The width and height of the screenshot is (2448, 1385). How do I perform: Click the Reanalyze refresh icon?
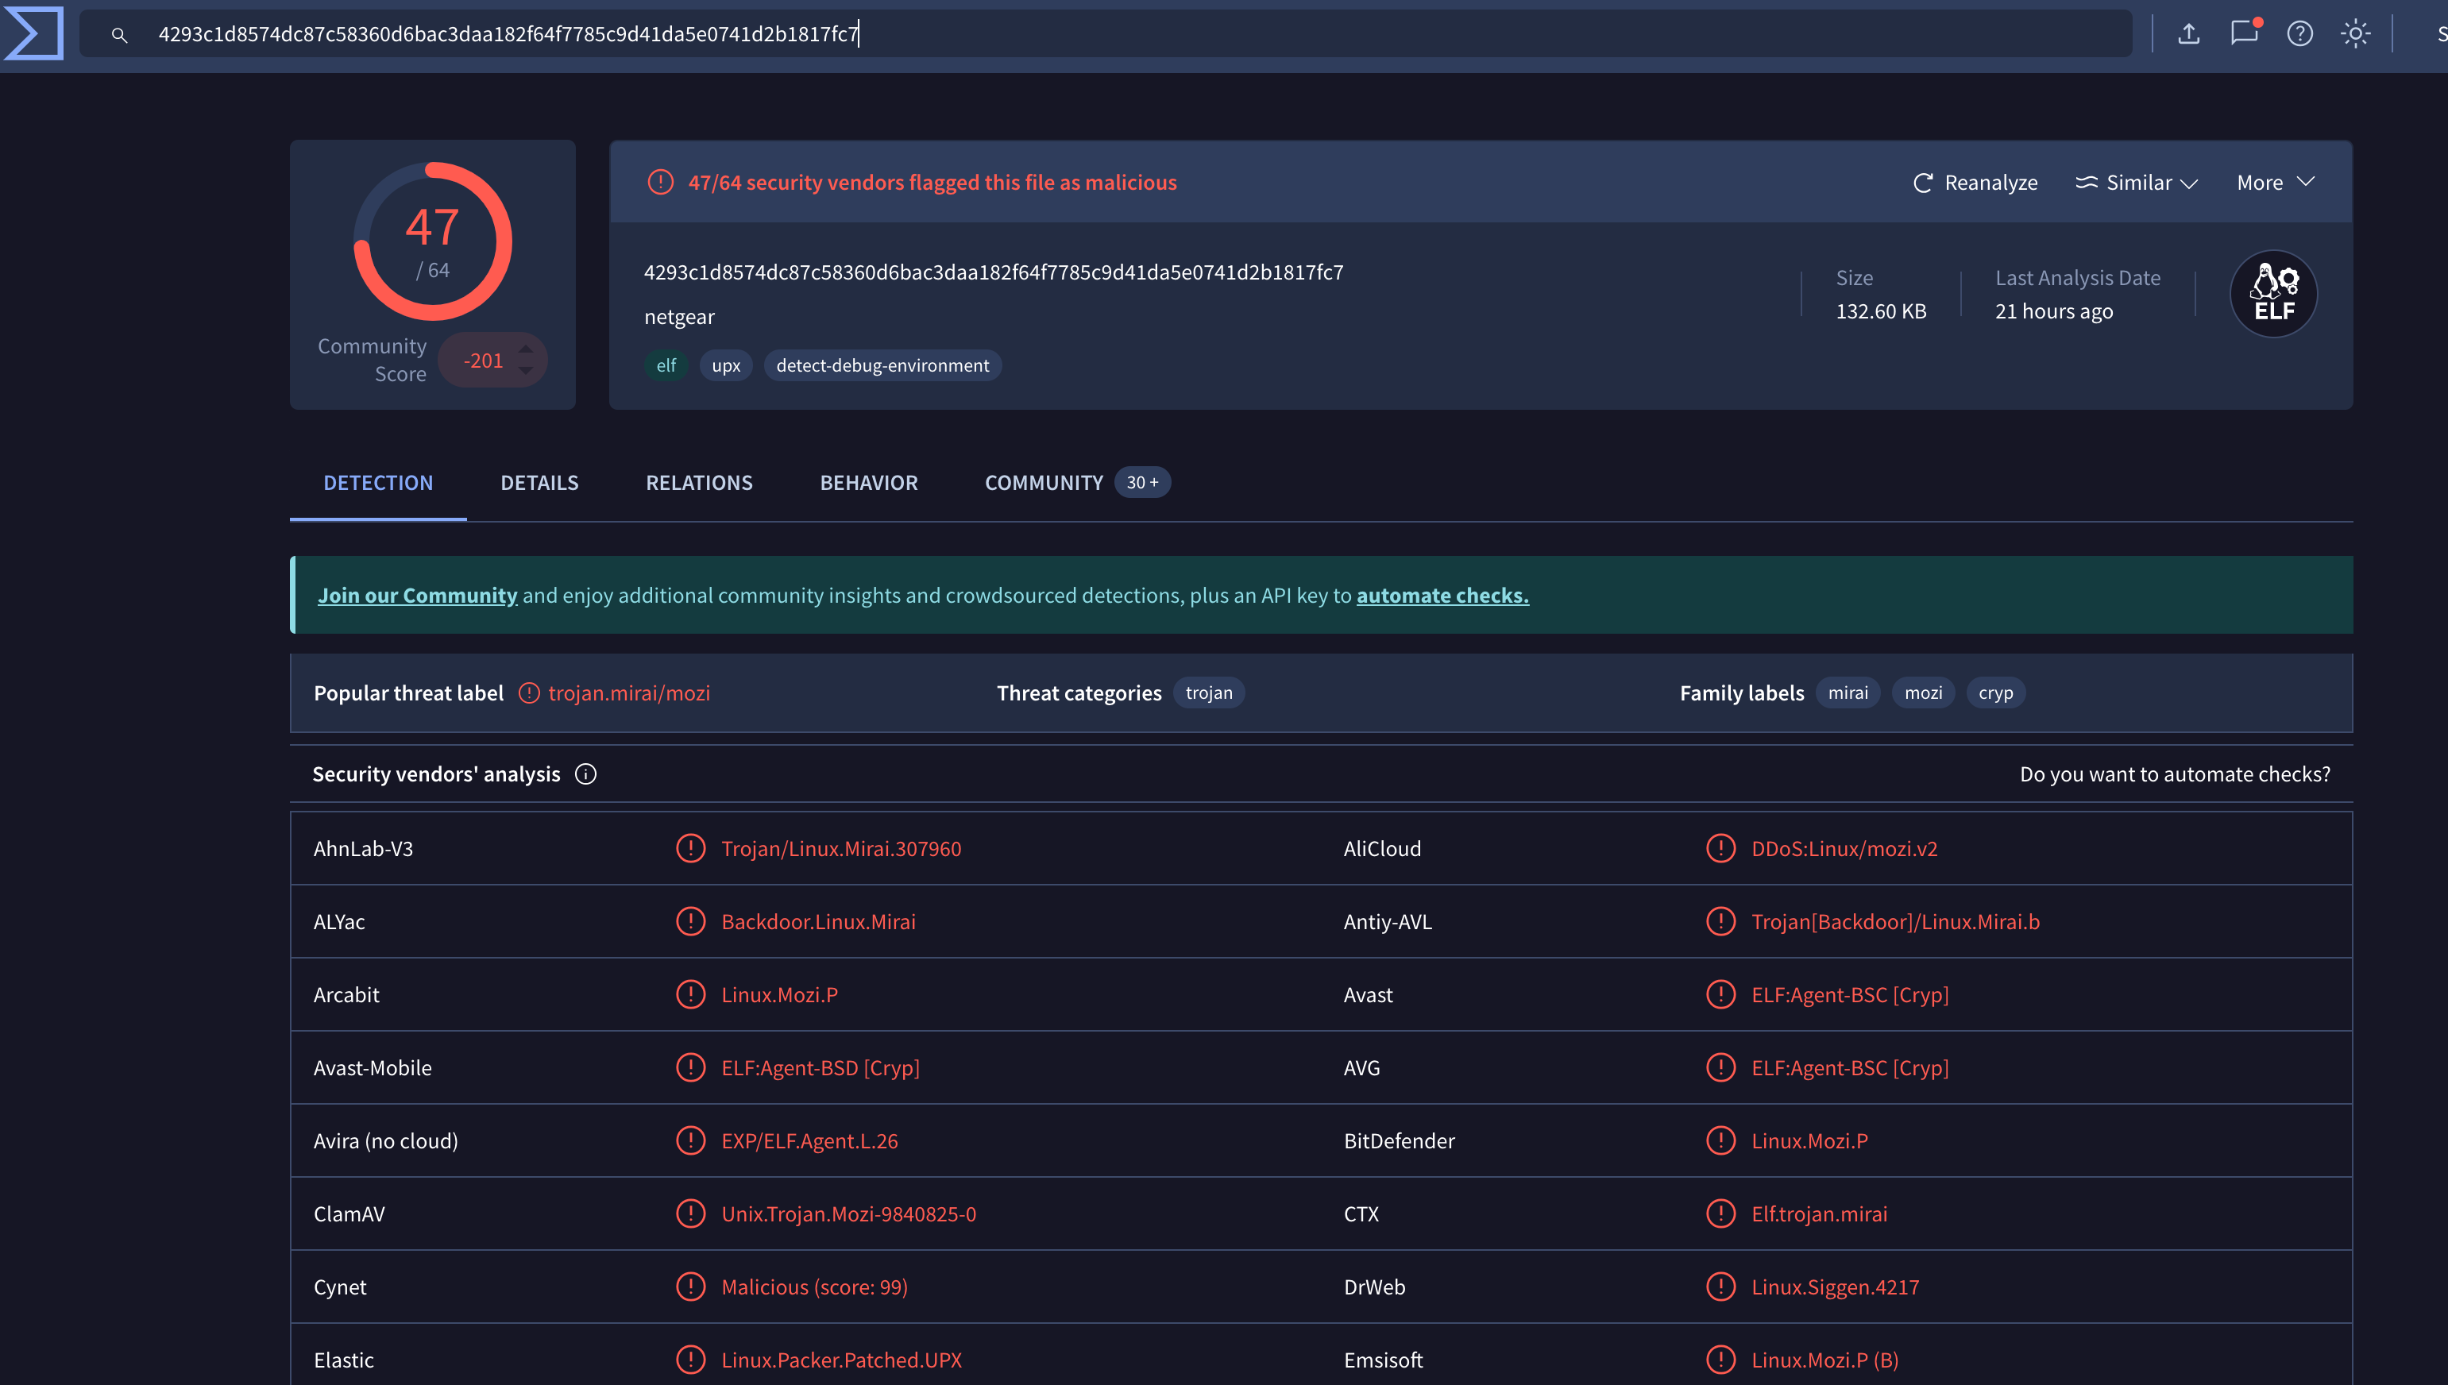point(1923,183)
